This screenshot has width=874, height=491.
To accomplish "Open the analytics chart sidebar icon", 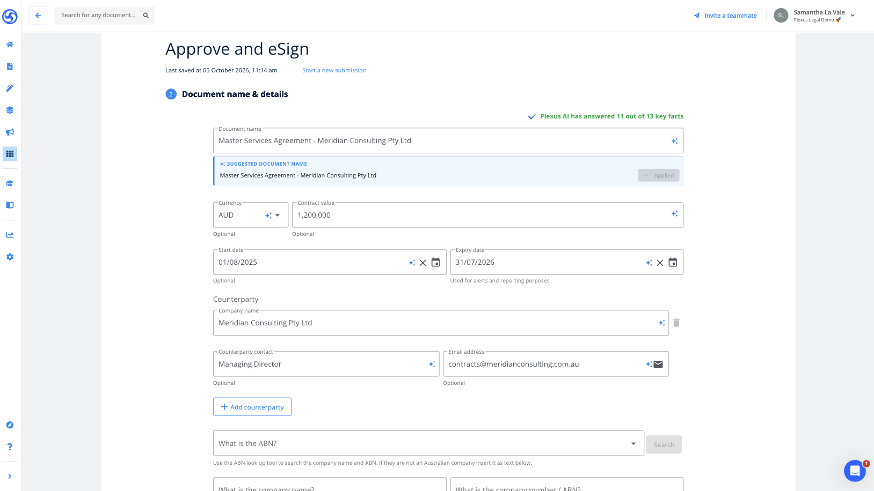I will click(x=10, y=235).
